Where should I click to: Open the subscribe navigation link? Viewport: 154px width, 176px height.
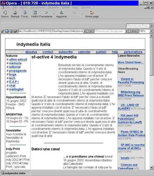pos(66,52)
